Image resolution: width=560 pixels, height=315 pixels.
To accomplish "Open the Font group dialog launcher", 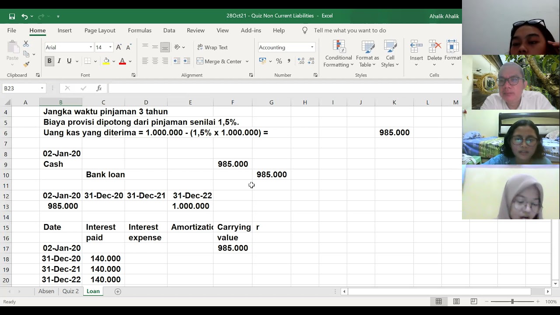I will (x=133, y=75).
